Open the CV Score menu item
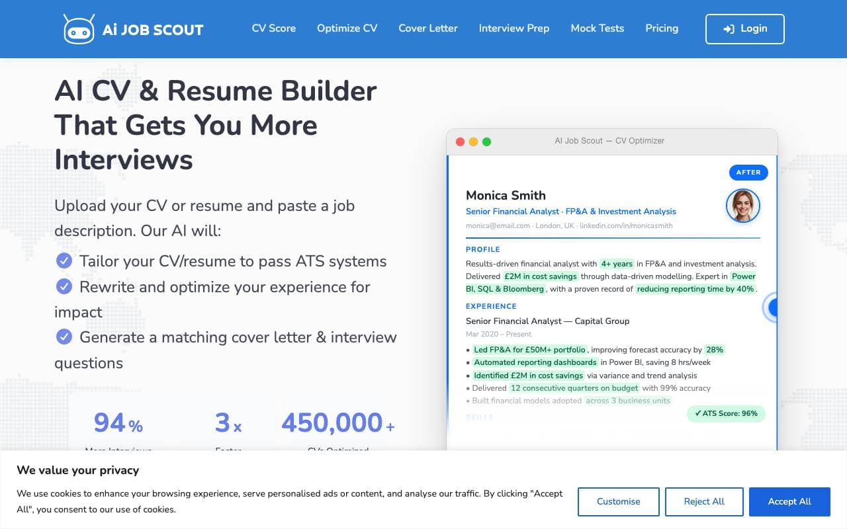847x529 pixels. (x=274, y=28)
